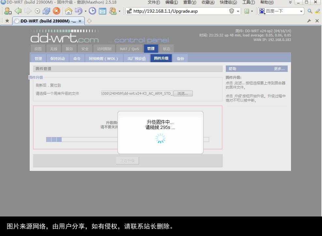Screen dimensions: 322x236
Task: Open the 工具 menu
Action: click(248, 2)
